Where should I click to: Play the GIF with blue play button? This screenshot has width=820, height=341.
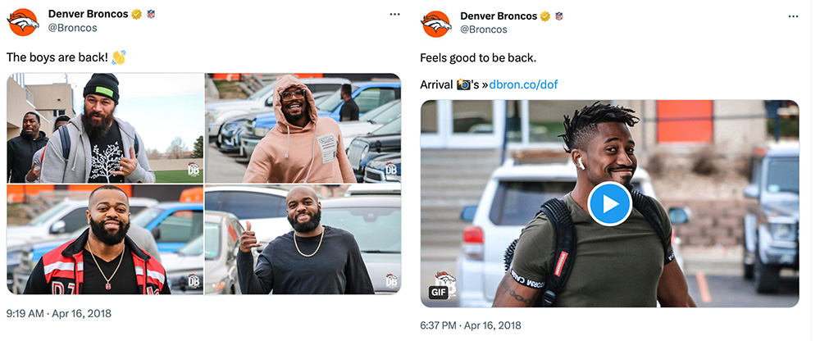pos(610,204)
